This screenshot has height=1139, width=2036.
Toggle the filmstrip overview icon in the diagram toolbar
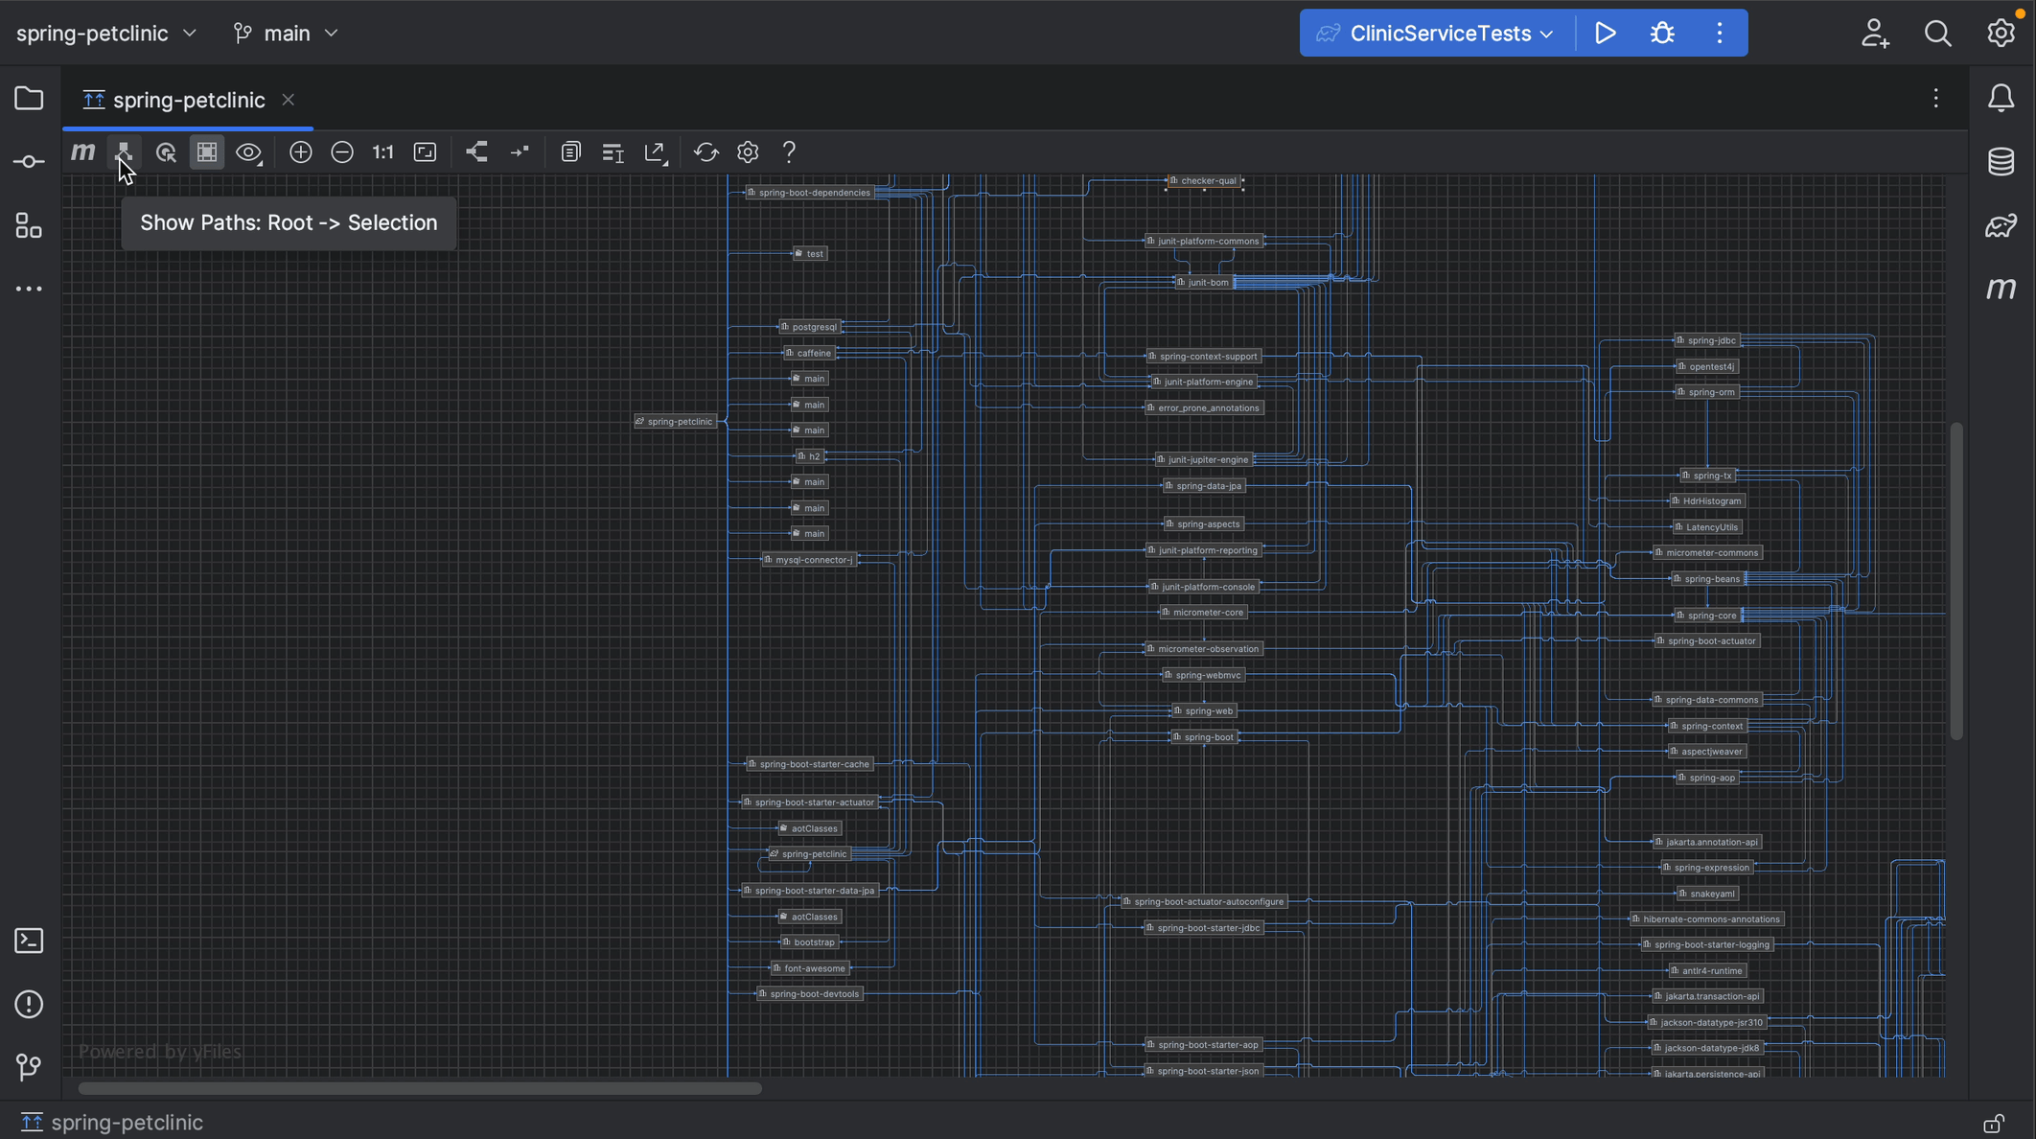[x=206, y=151]
